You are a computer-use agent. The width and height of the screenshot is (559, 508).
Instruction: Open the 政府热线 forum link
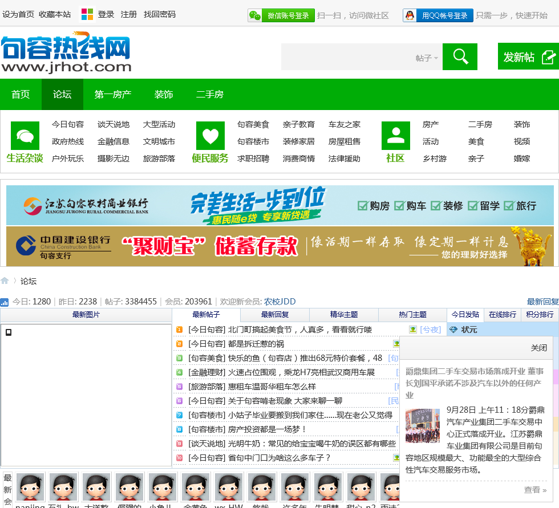tap(68, 141)
